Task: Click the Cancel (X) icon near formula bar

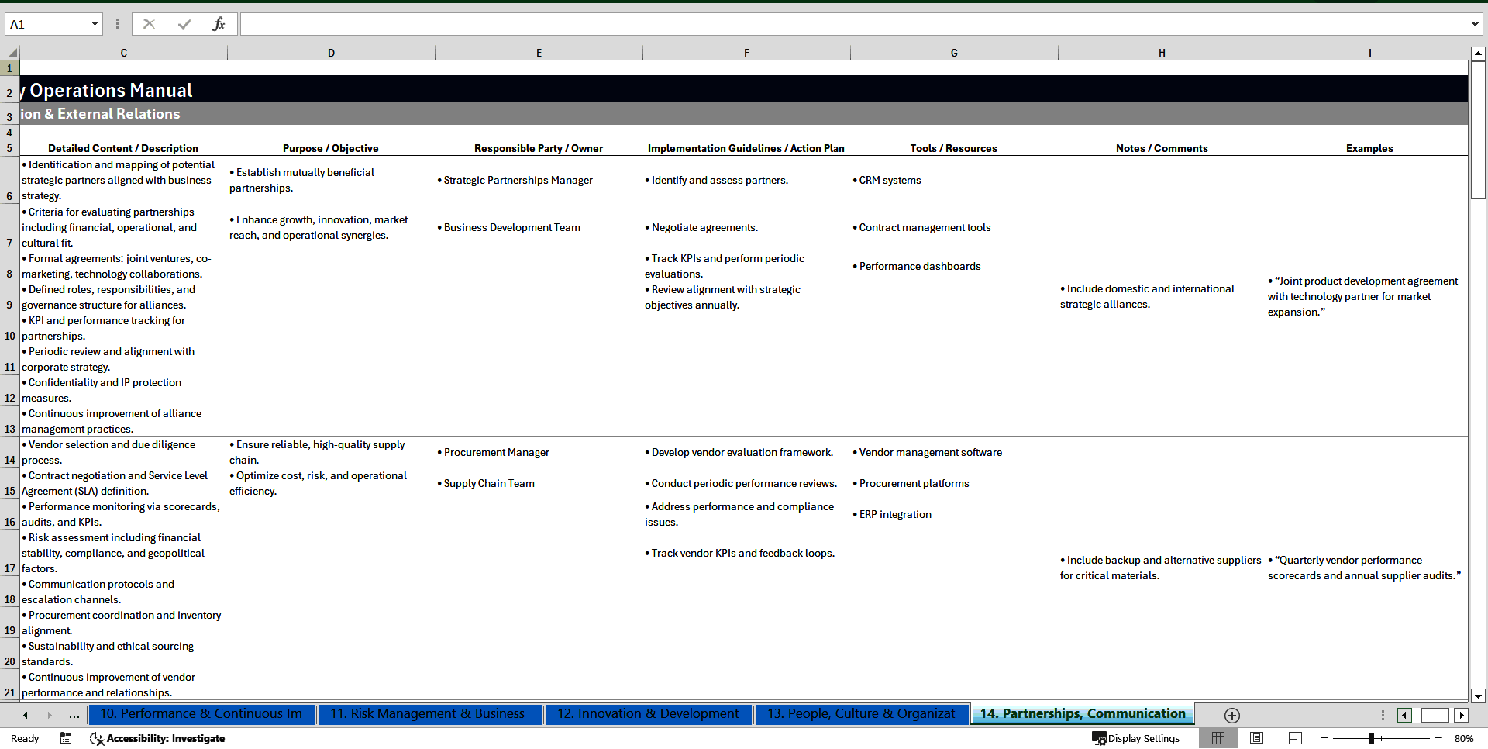Action: (x=149, y=24)
